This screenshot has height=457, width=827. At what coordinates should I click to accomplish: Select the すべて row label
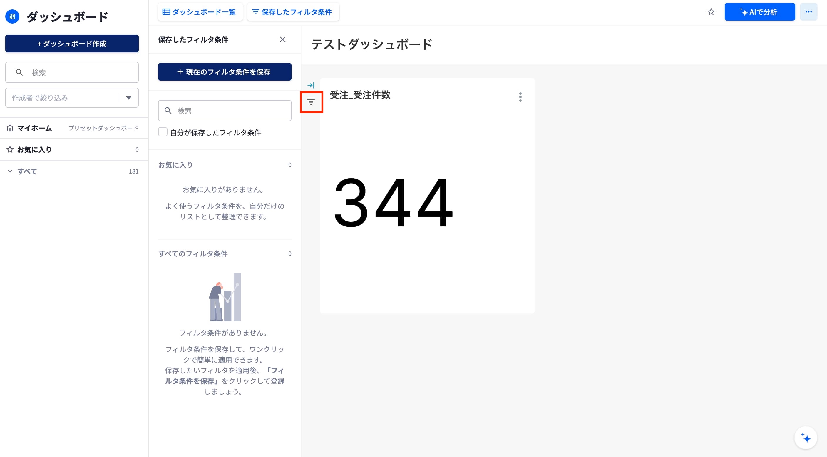pyautogui.click(x=27, y=171)
